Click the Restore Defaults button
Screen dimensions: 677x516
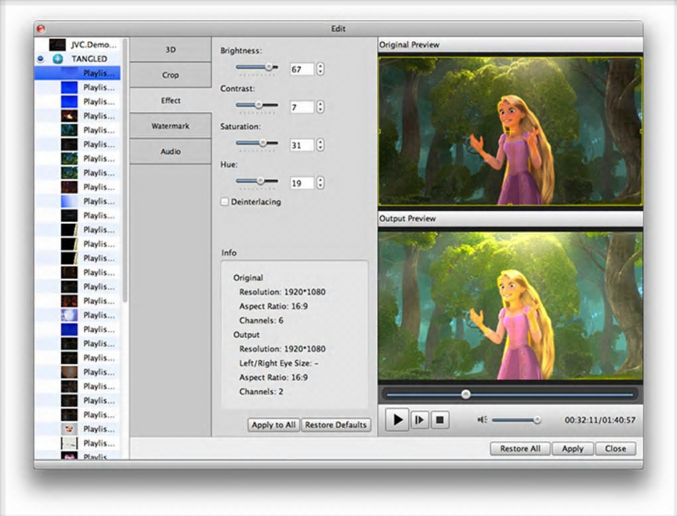[335, 425]
